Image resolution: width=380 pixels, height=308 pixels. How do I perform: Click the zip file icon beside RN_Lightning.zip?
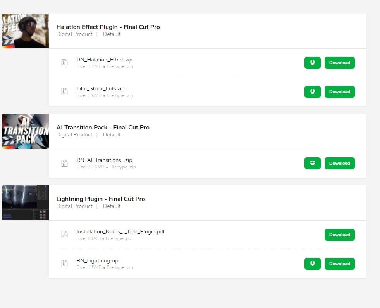(65, 264)
